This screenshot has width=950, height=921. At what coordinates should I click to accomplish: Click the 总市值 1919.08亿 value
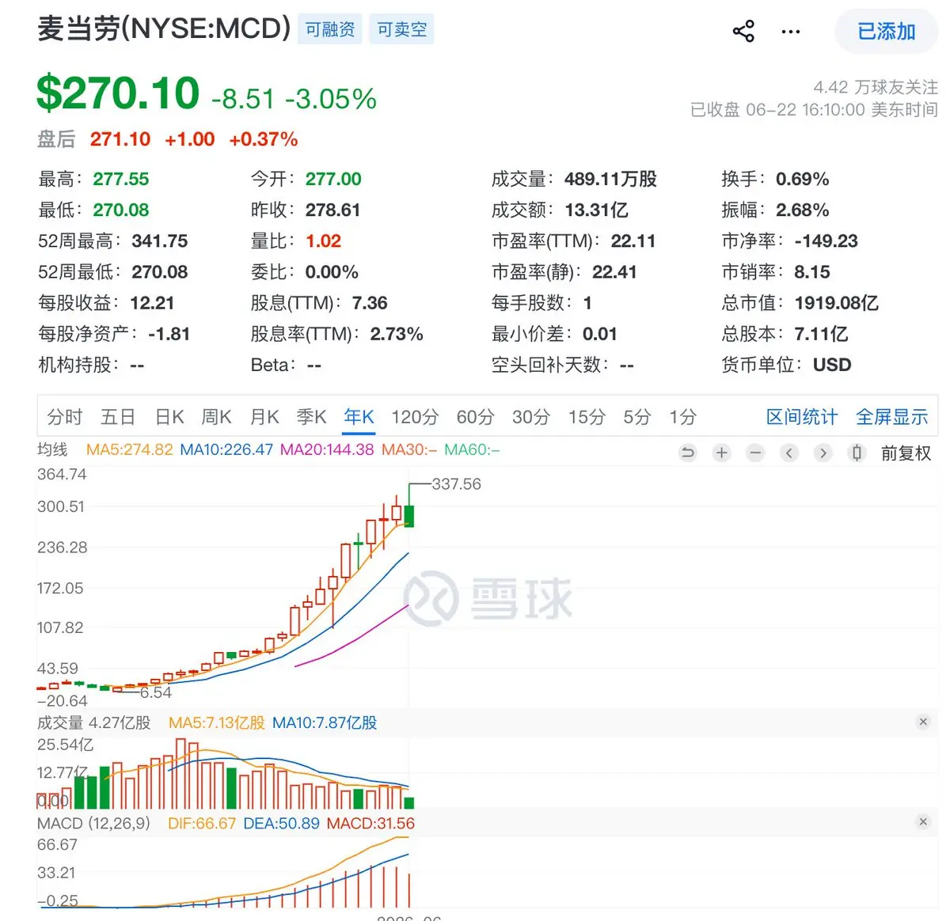click(837, 302)
